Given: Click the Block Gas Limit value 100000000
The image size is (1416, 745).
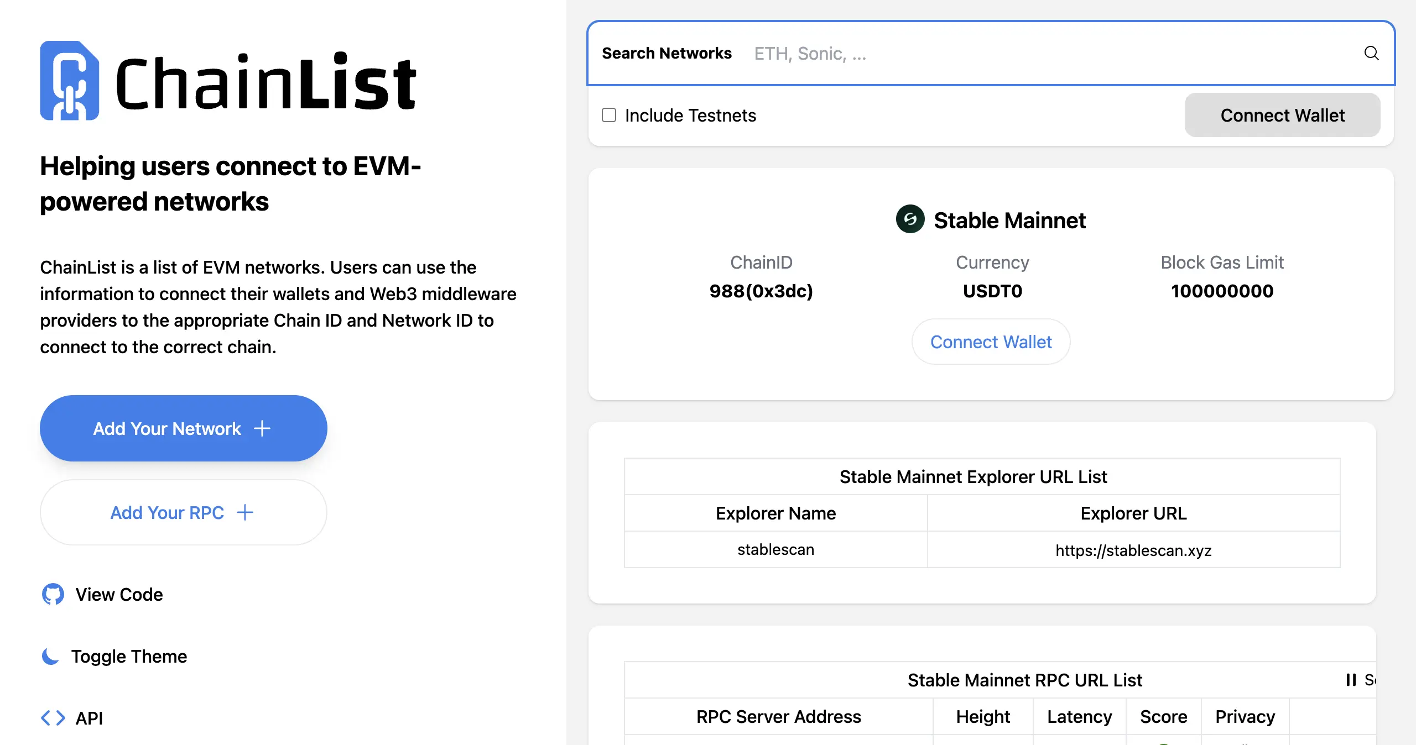Looking at the screenshot, I should (1222, 291).
